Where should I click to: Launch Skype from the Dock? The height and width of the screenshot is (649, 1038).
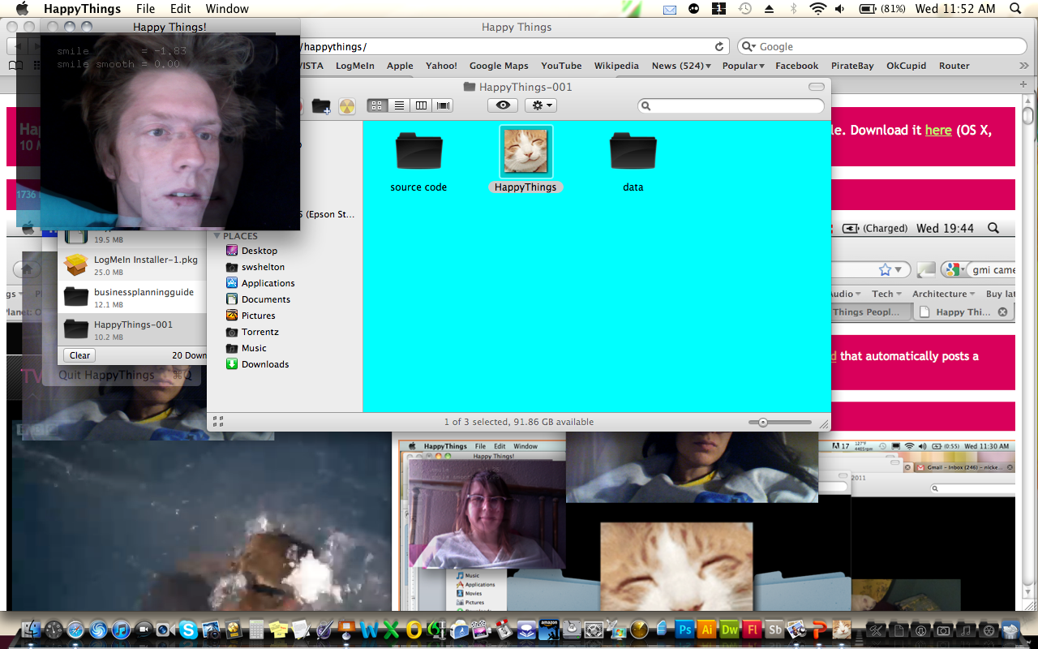point(188,630)
